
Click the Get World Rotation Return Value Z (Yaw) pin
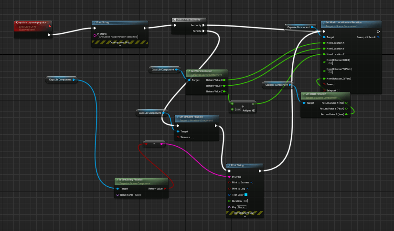point(347,114)
